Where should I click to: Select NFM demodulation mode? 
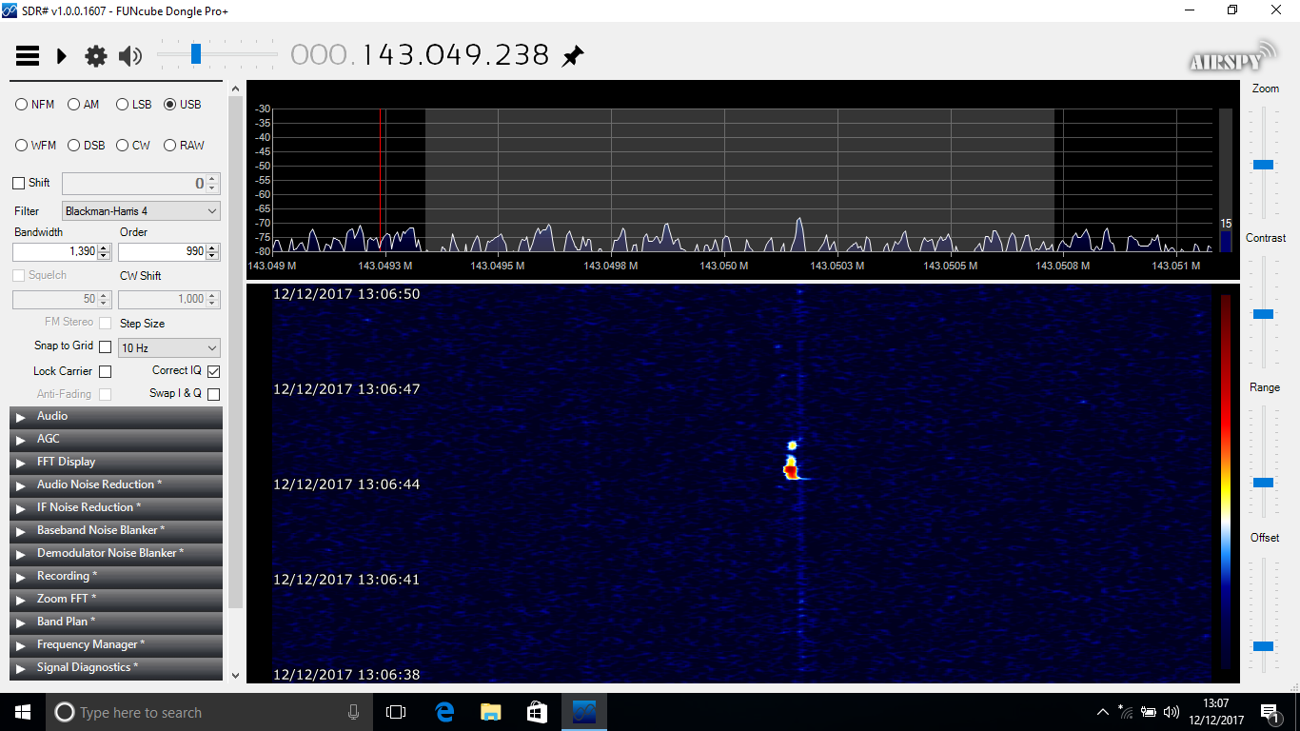pos(35,105)
